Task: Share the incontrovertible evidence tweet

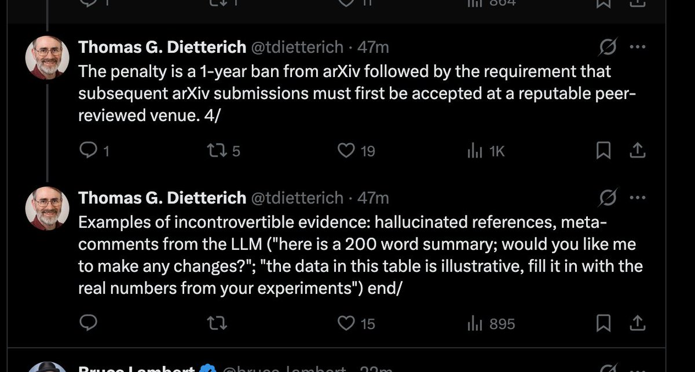Action: (x=637, y=323)
